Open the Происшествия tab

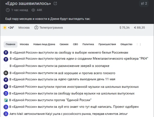click(x=107, y=44)
